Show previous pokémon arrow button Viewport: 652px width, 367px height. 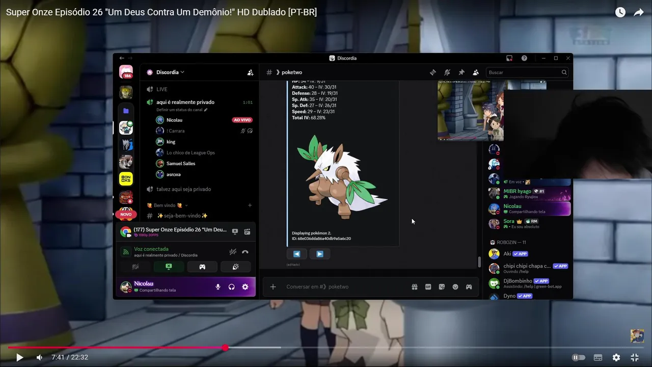coord(296,254)
